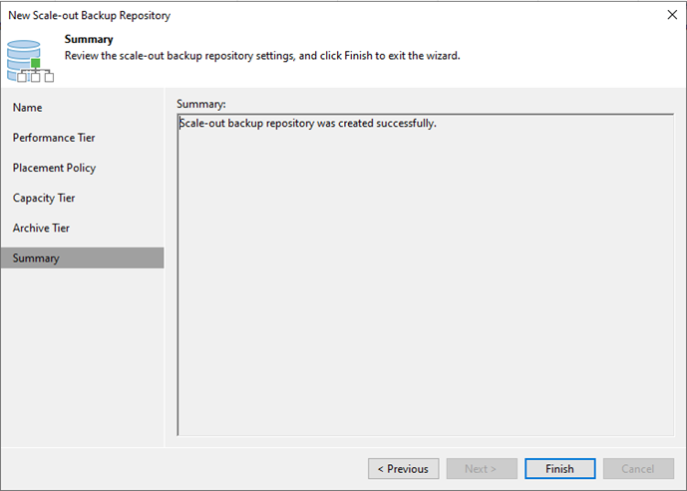This screenshot has height=491, width=687.
Task: Click the disabled Cancel button
Action: [x=638, y=469]
